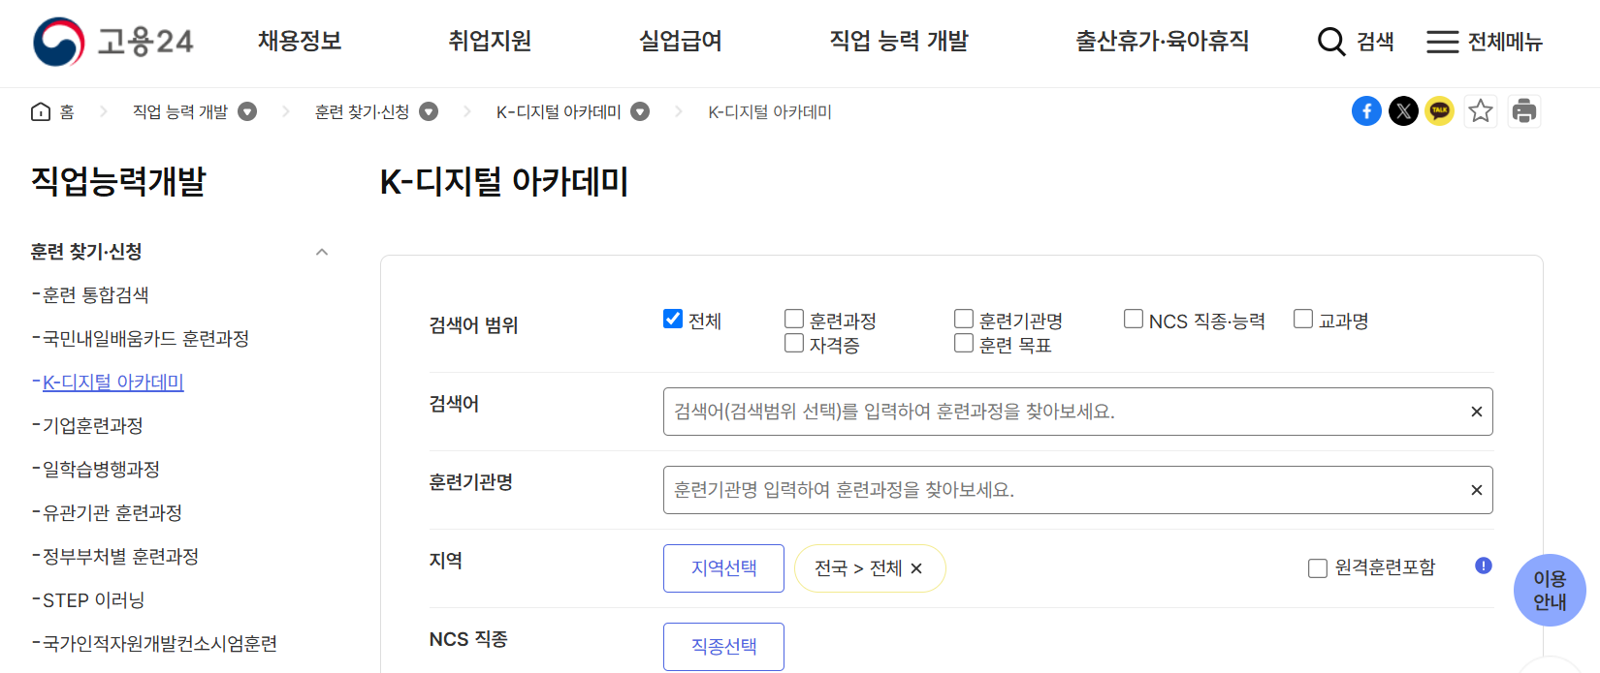Screen dimensions: 1600x673
Task: Expand K-디지털 아카데미 breadcrumb dropdown
Action: (x=640, y=111)
